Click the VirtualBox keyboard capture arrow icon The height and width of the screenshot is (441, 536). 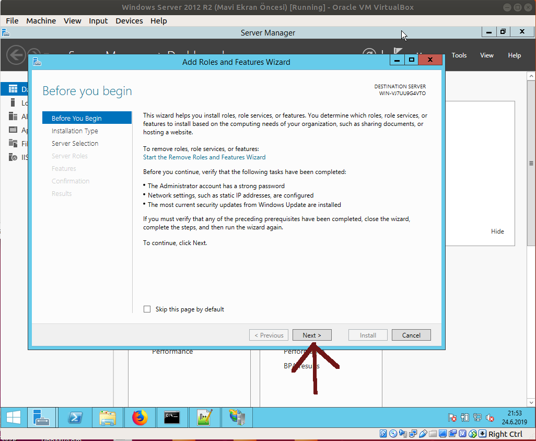482,434
